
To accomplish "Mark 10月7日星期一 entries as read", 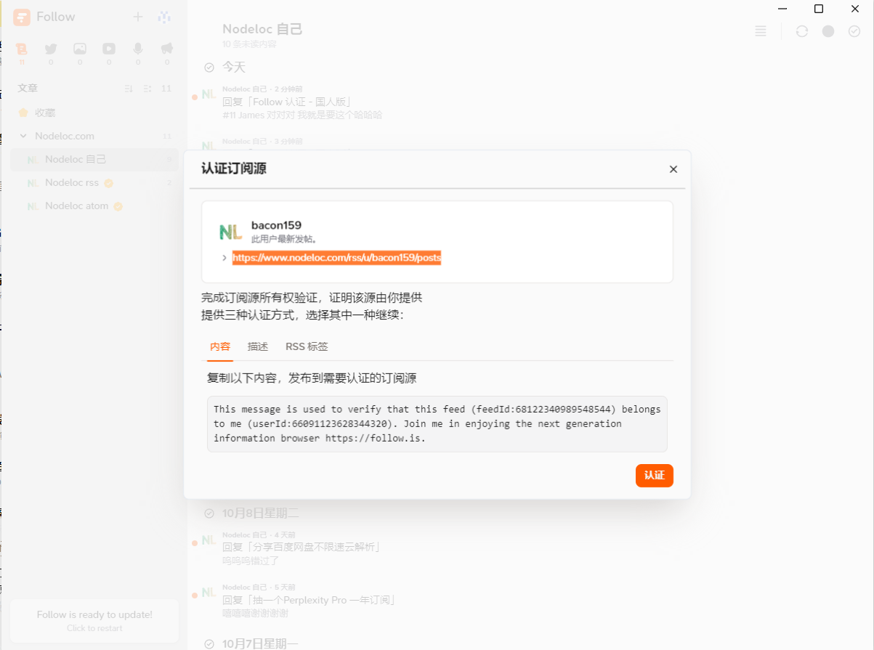I will click(x=209, y=644).
